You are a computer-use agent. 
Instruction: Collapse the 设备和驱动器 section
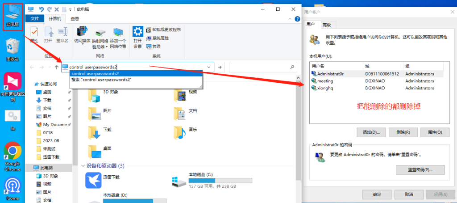83,166
